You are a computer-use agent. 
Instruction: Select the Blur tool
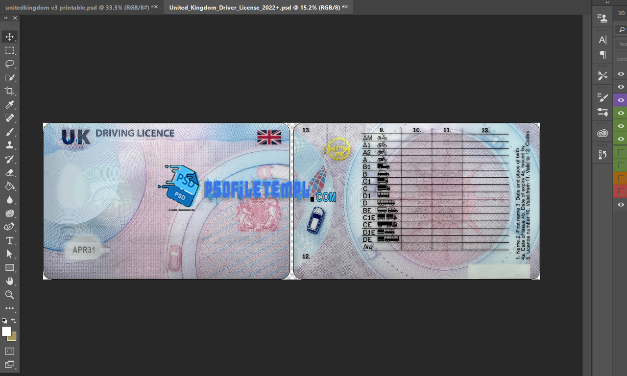click(x=10, y=200)
